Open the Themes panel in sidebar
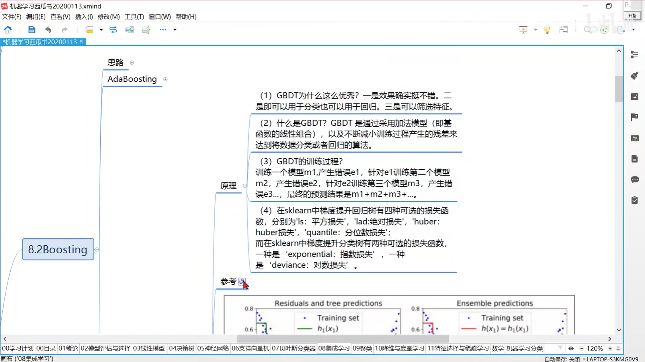 point(635,138)
